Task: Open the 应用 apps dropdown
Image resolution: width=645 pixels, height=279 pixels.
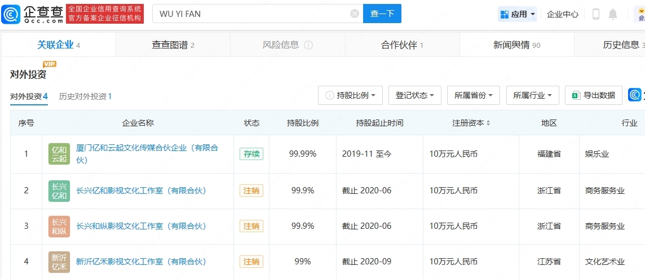Action: point(518,14)
